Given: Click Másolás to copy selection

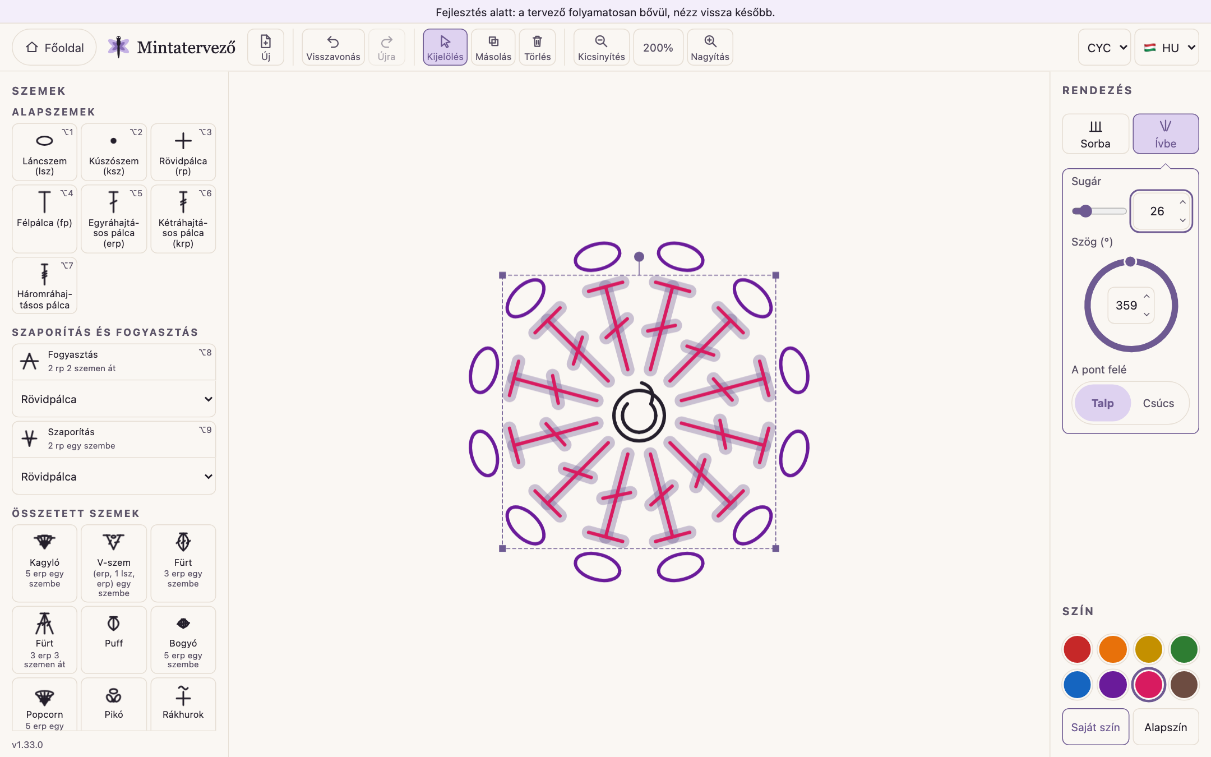Looking at the screenshot, I should [x=493, y=48].
